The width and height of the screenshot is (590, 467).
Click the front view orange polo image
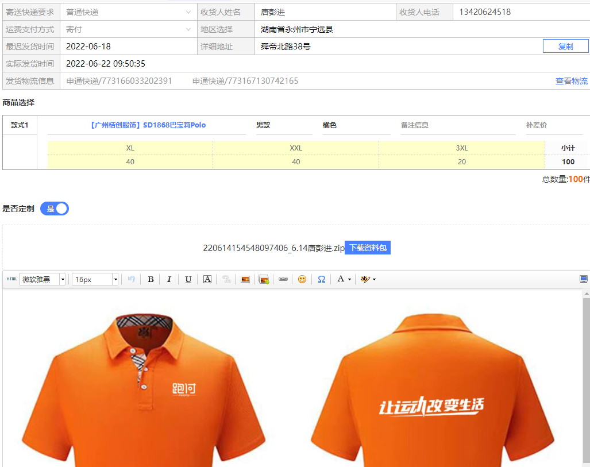144,390
